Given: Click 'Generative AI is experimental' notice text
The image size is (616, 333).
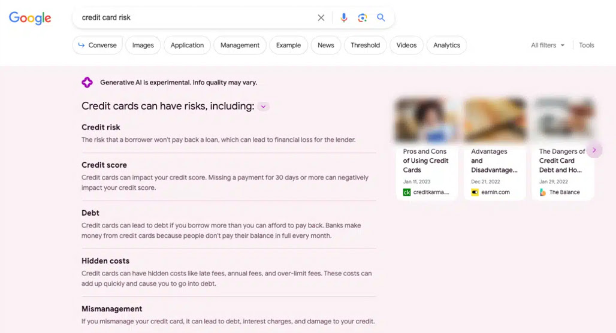Looking at the screenshot, I should coord(179,83).
